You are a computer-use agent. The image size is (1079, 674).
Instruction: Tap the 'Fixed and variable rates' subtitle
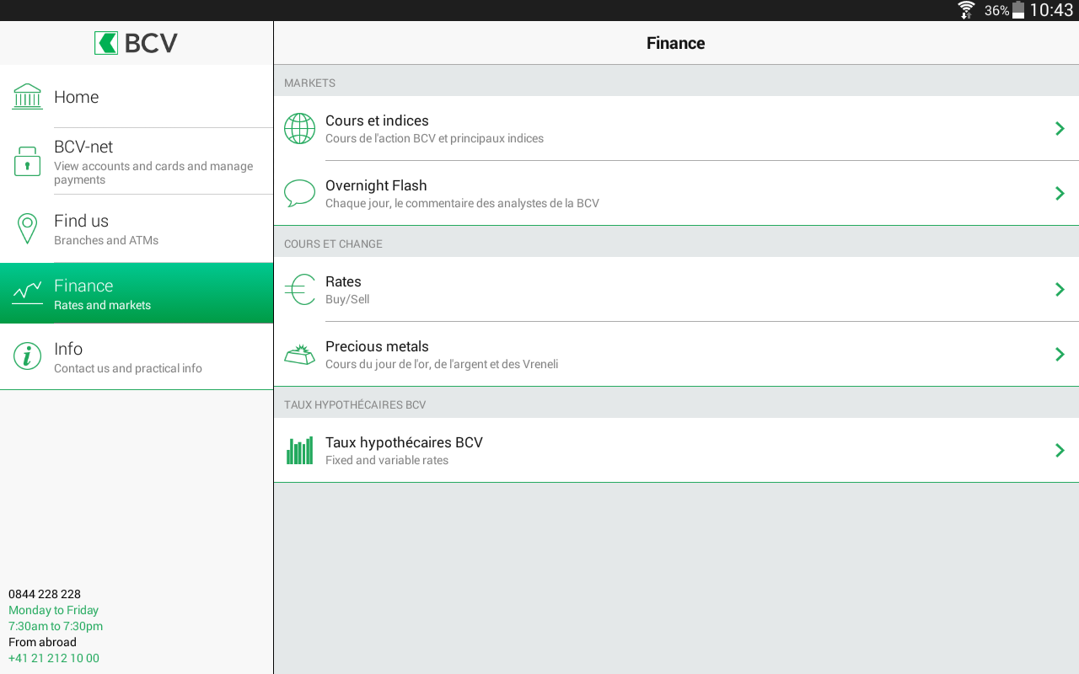387,460
